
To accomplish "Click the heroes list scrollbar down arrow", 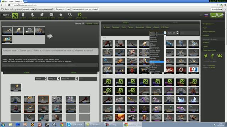I will (165, 71).
